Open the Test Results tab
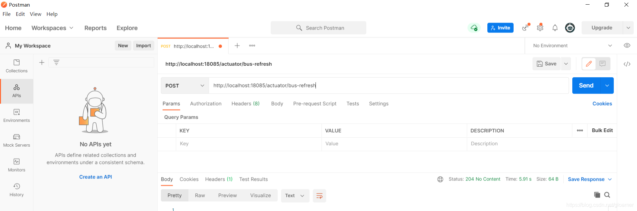This screenshot has width=637, height=211. pos(253,179)
